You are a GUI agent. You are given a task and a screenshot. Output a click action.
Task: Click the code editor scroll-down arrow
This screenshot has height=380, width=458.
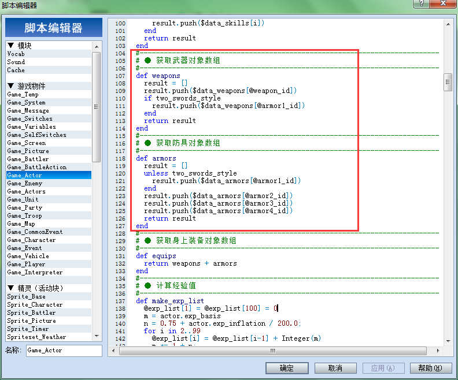448,341
